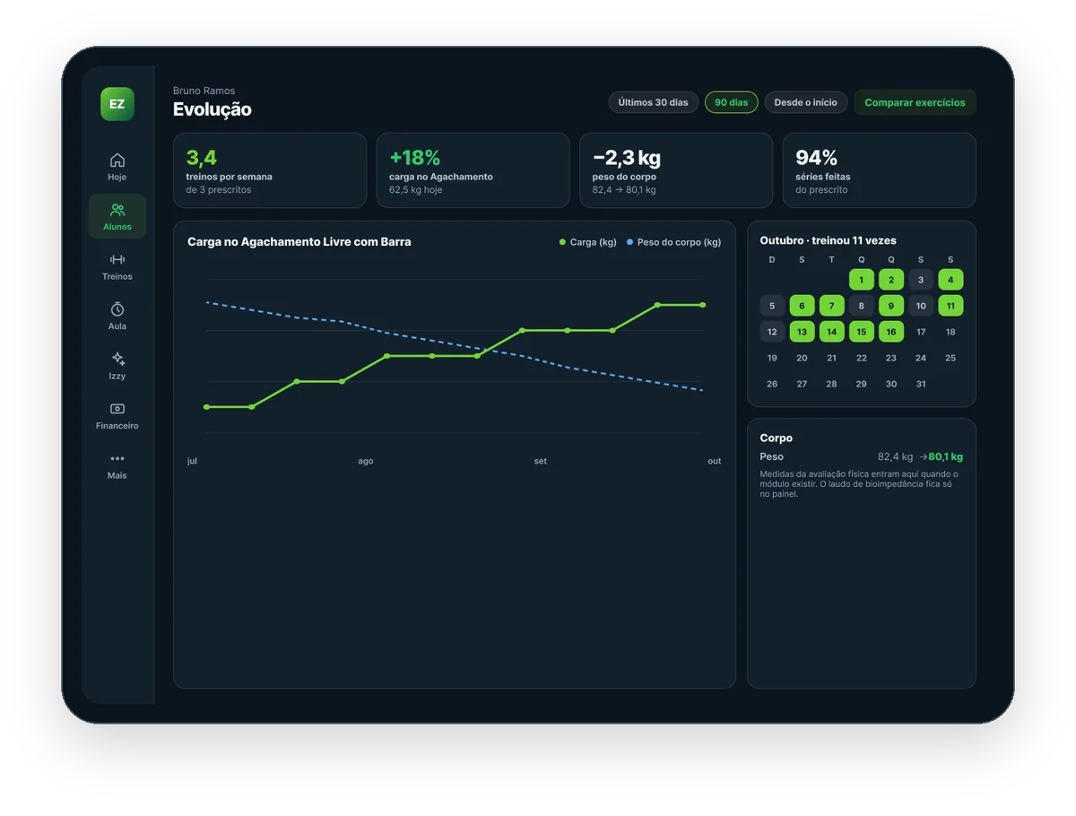
Task: Select calendar day 13
Action: tap(802, 332)
